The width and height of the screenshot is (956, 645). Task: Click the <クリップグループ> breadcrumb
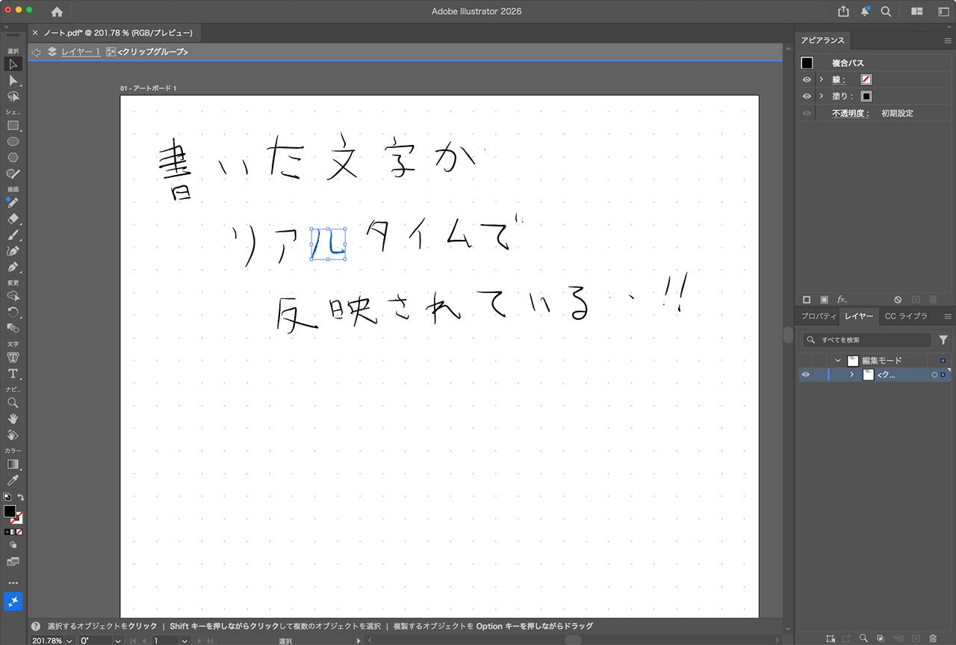(x=152, y=52)
